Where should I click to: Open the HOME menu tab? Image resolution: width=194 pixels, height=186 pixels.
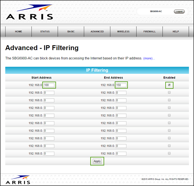[18, 32]
